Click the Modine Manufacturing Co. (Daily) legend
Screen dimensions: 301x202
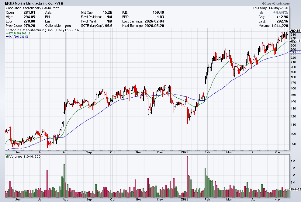tap(44, 30)
